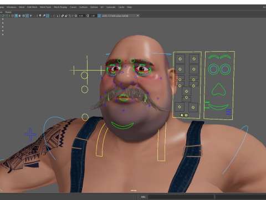Toggle depth of field icon
Viewport: 266px width, 200px height.
[x=51, y=16]
